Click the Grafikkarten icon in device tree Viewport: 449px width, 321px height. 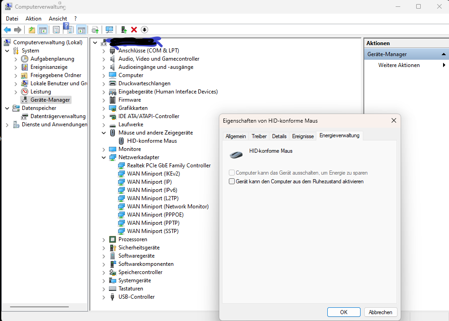[113, 108]
